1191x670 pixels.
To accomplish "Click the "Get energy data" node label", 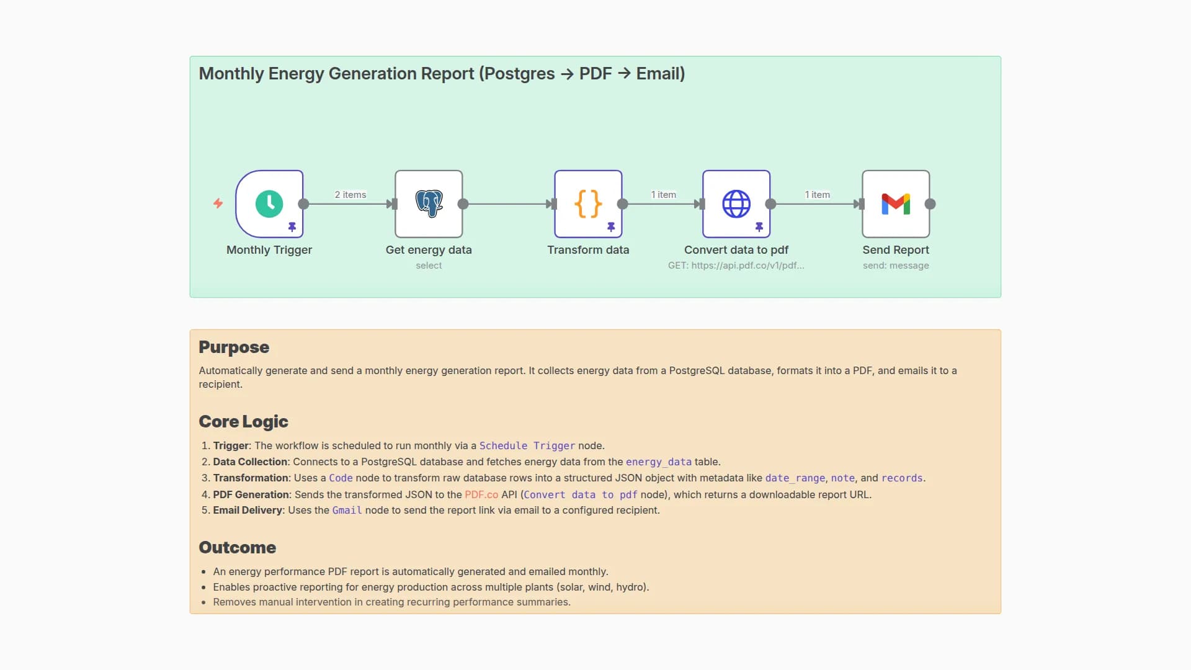I will pos(429,250).
